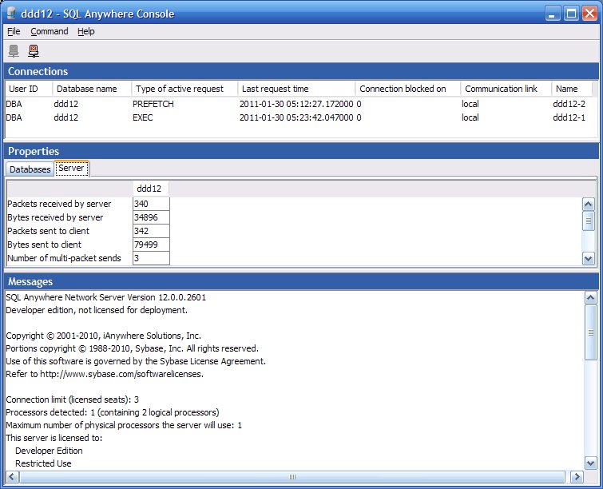Click Packets sent to client value 342
Image resolution: width=603 pixels, height=489 pixels.
(151, 231)
